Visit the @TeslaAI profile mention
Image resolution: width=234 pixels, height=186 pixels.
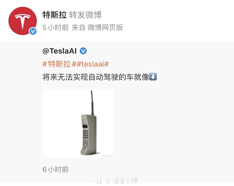59,51
